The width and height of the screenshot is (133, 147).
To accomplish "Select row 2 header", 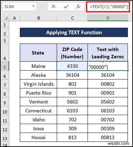I will (x=5, y=33).
